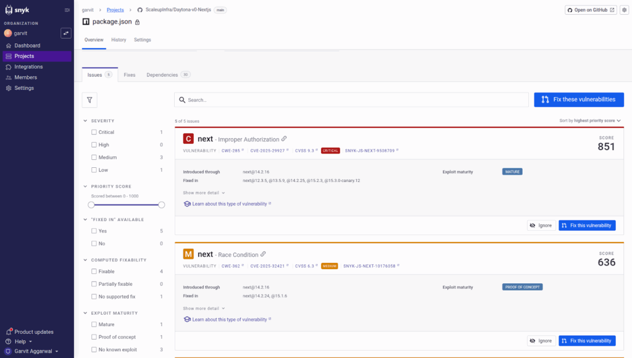Expand Show more detail for Improper Authorization
The width and height of the screenshot is (632, 358).
coord(204,193)
